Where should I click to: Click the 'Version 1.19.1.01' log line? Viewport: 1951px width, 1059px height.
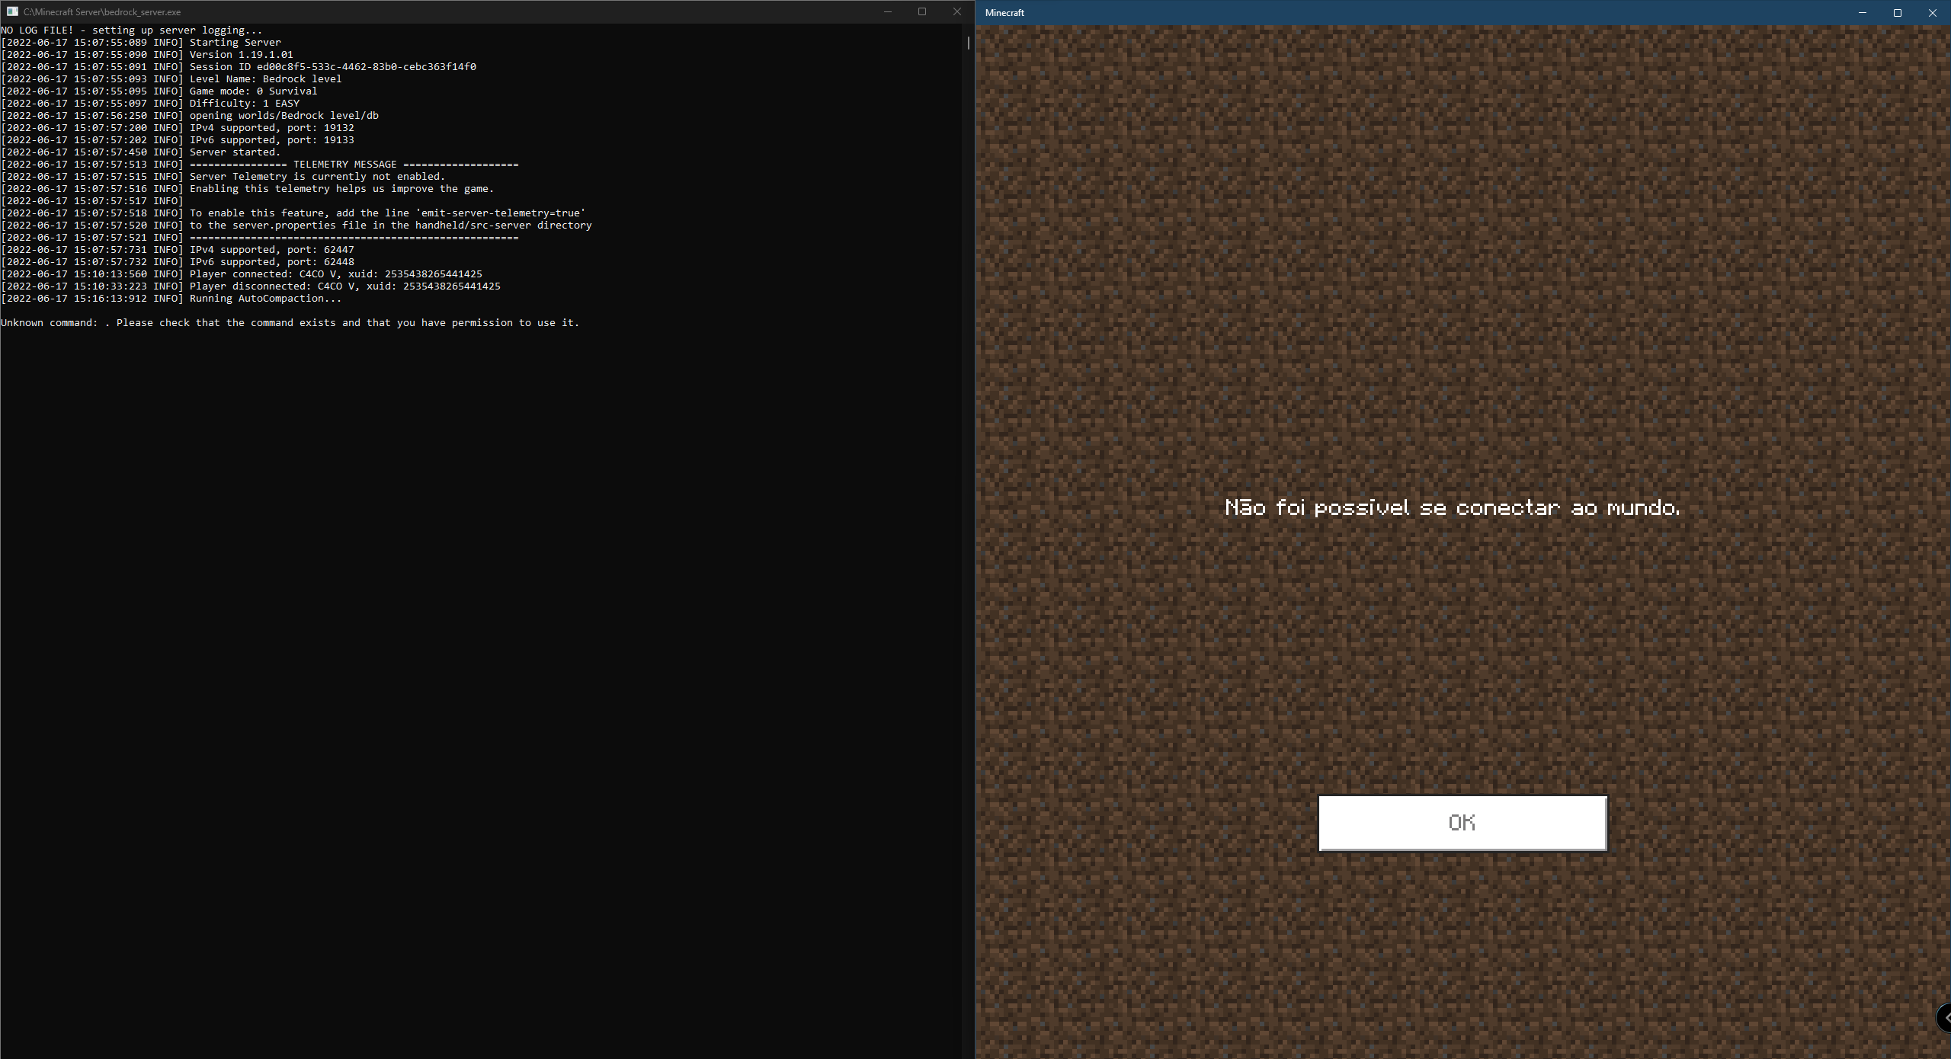(241, 55)
